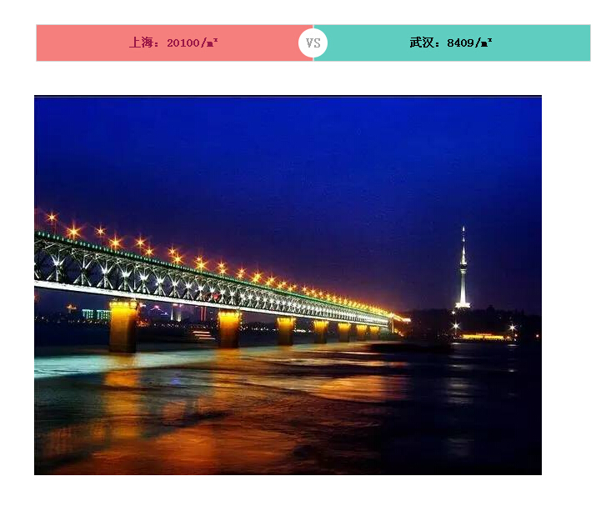616x506 pixels.
Task: Click the far end of the bridge
Action: [397, 318]
